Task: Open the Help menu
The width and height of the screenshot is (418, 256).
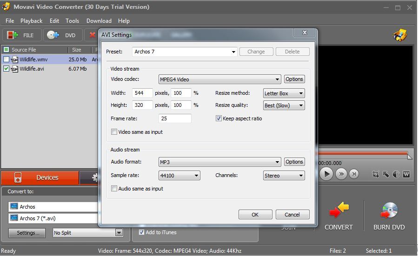Action: pos(124,21)
